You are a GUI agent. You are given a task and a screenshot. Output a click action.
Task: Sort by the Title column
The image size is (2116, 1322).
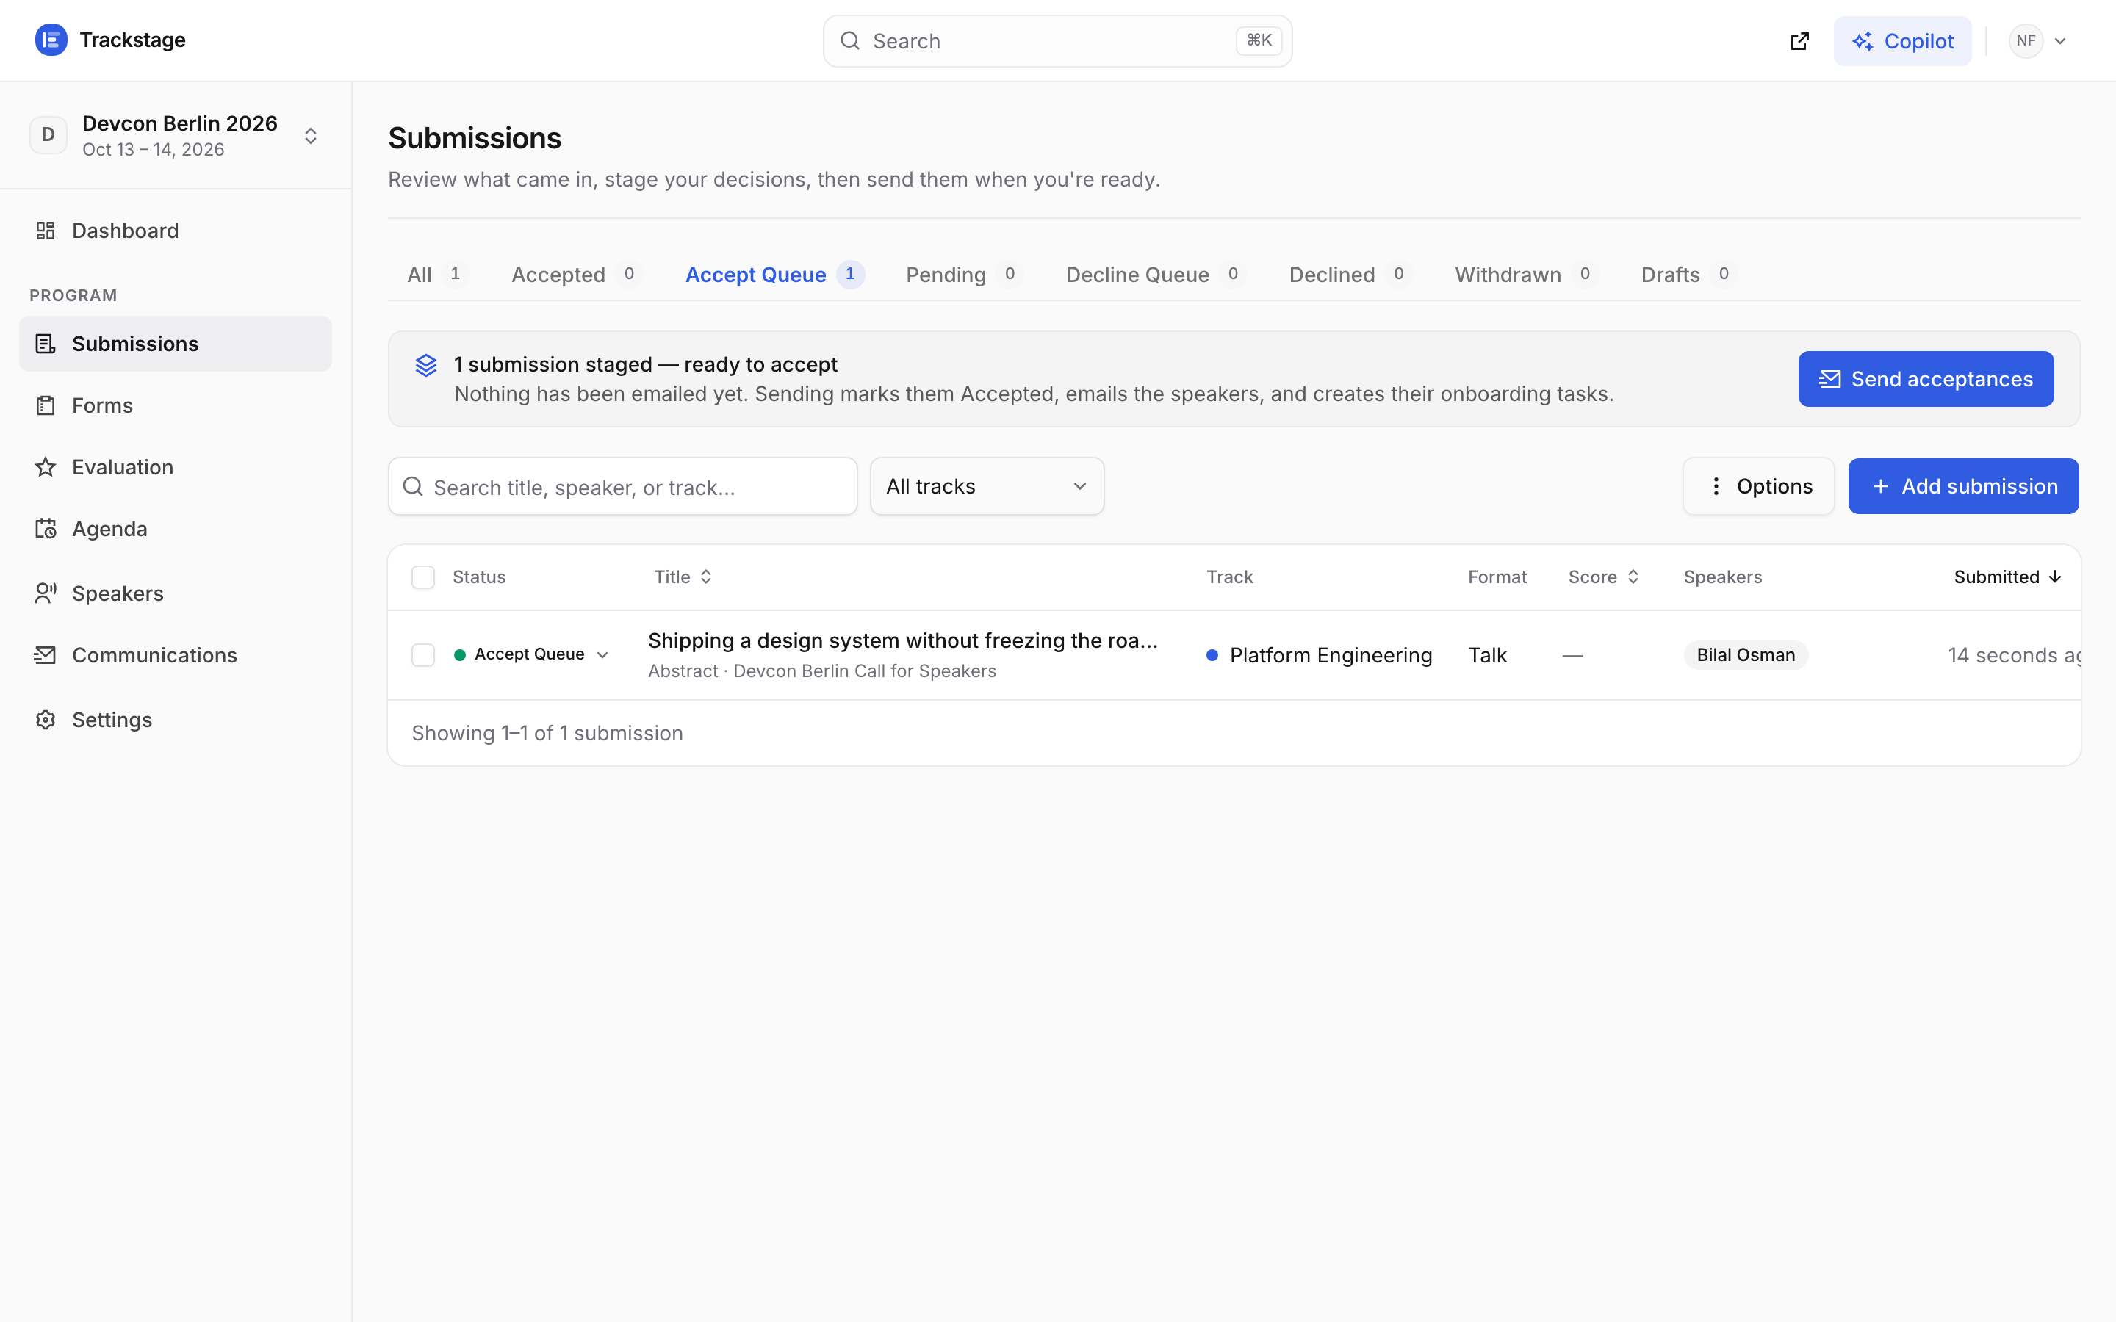pyautogui.click(x=683, y=577)
